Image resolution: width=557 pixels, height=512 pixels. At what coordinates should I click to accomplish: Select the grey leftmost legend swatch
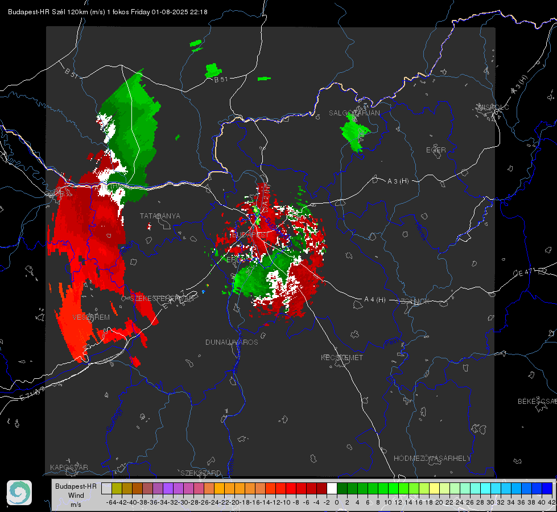point(106,488)
